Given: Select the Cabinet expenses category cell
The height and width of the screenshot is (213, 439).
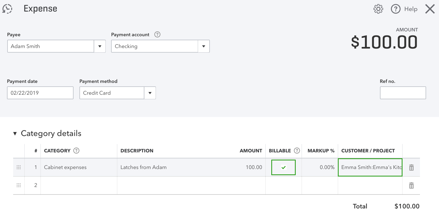Looking at the screenshot, I should pyautogui.click(x=79, y=167).
